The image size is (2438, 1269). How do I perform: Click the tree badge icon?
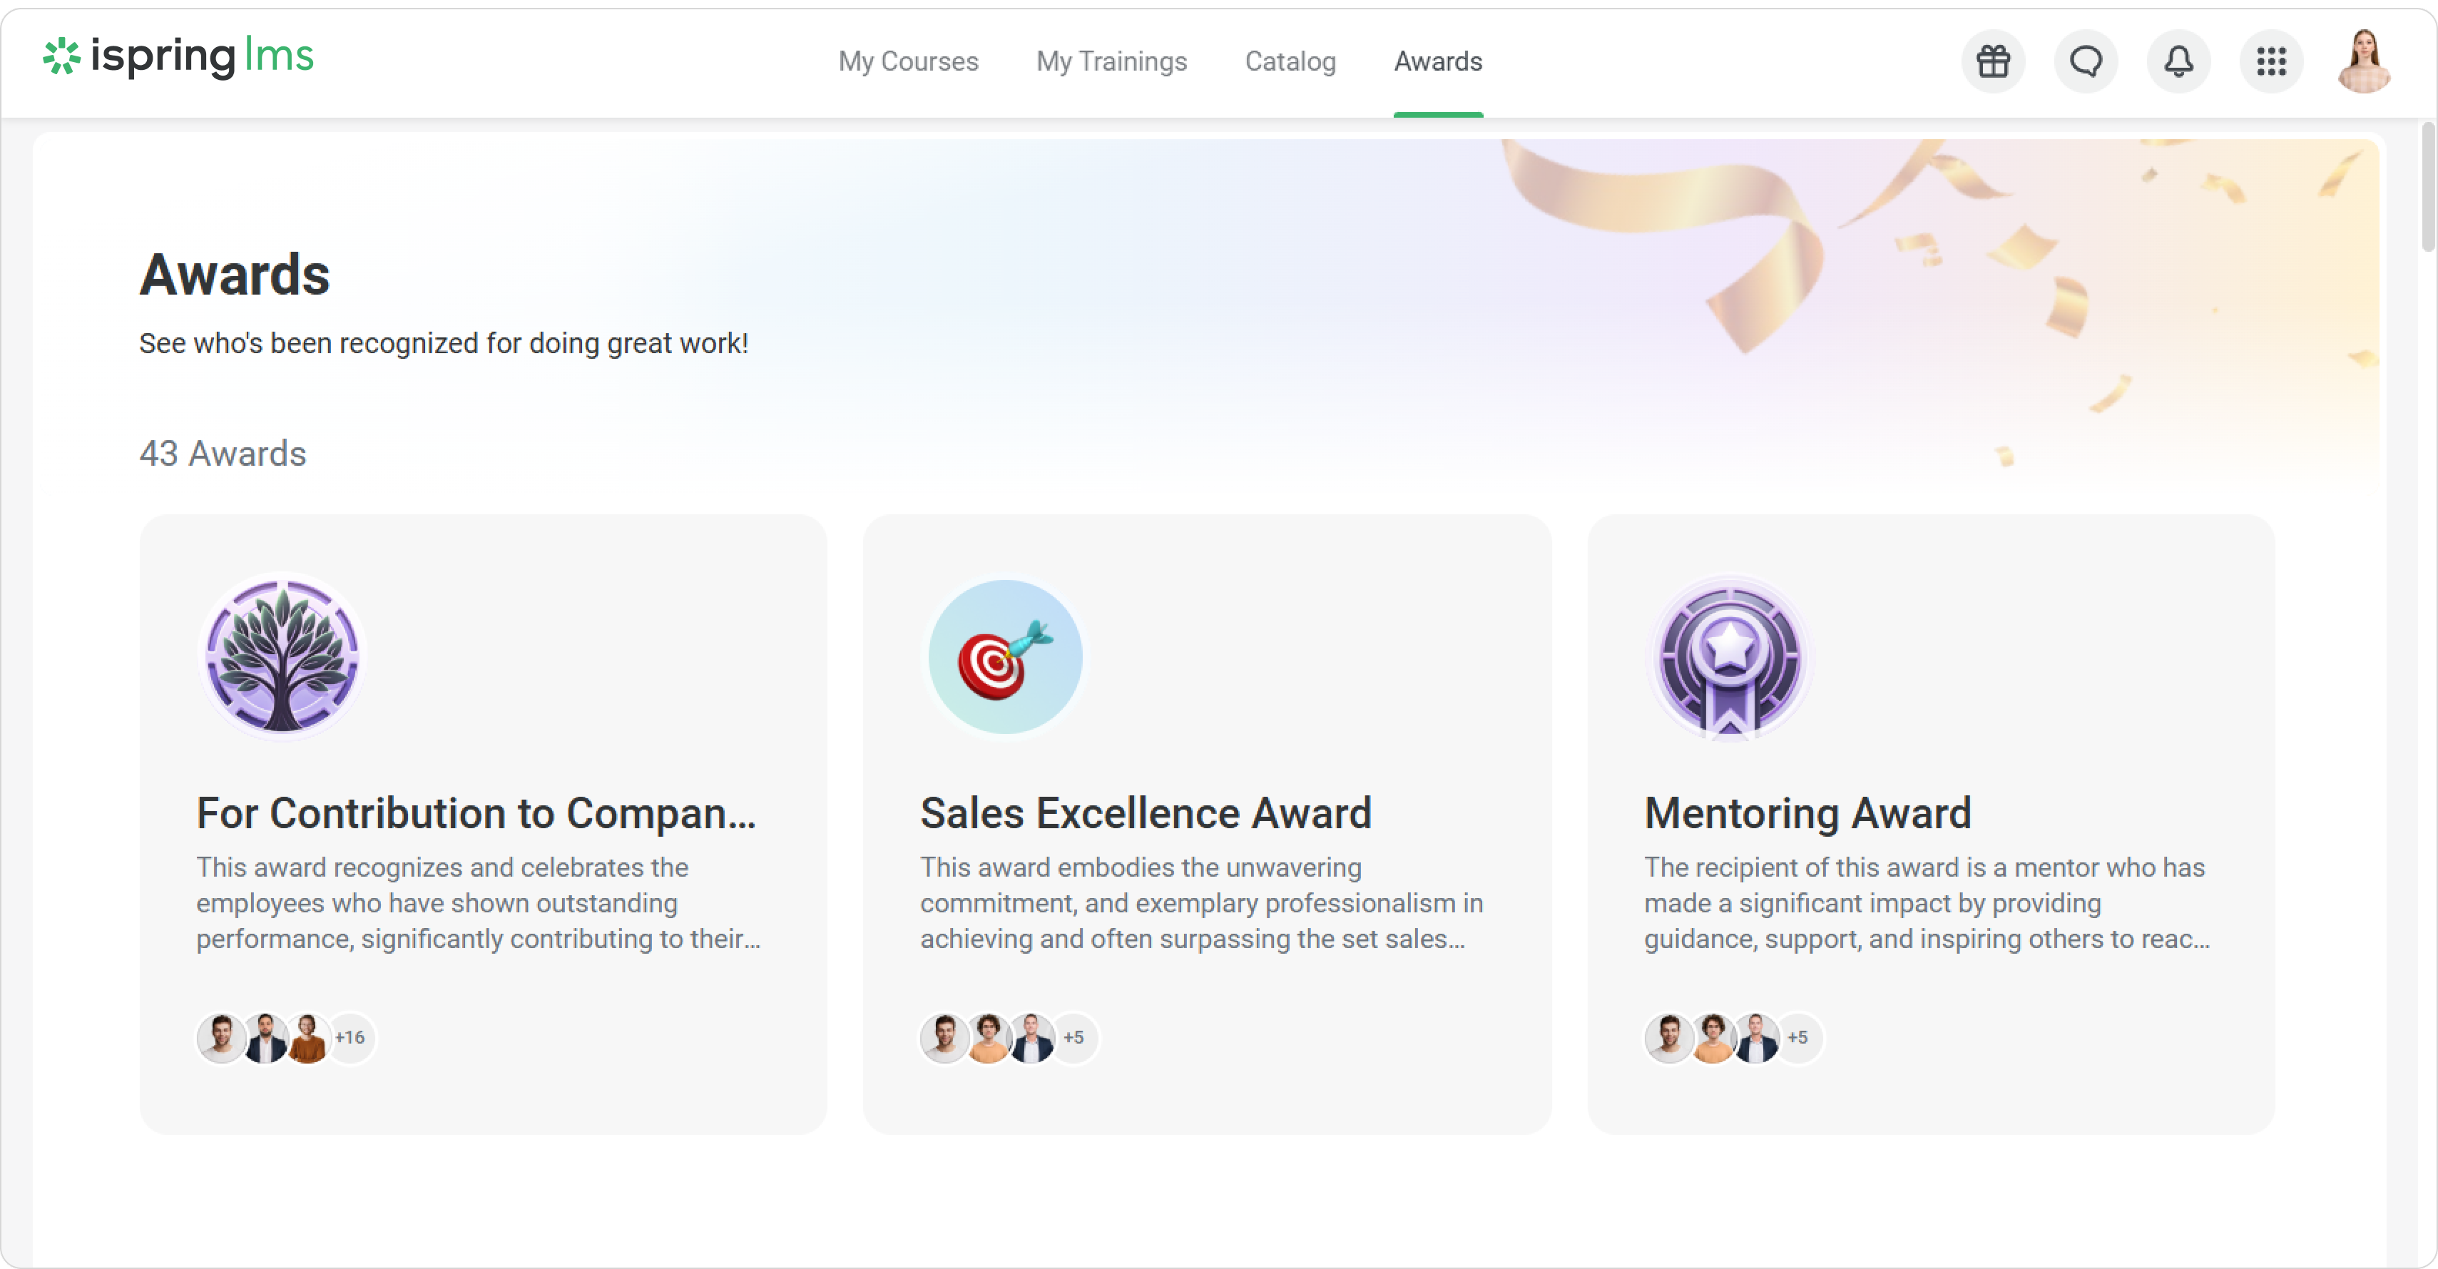click(x=282, y=656)
